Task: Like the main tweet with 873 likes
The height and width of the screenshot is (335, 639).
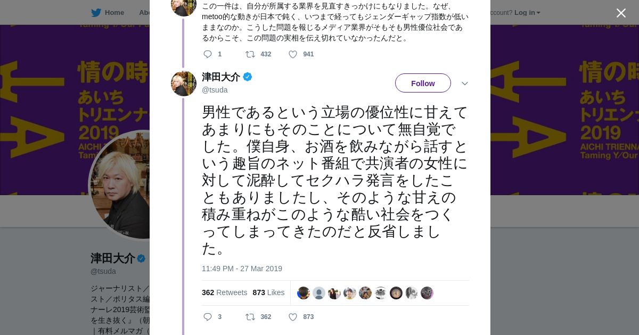Action: tap(292, 317)
